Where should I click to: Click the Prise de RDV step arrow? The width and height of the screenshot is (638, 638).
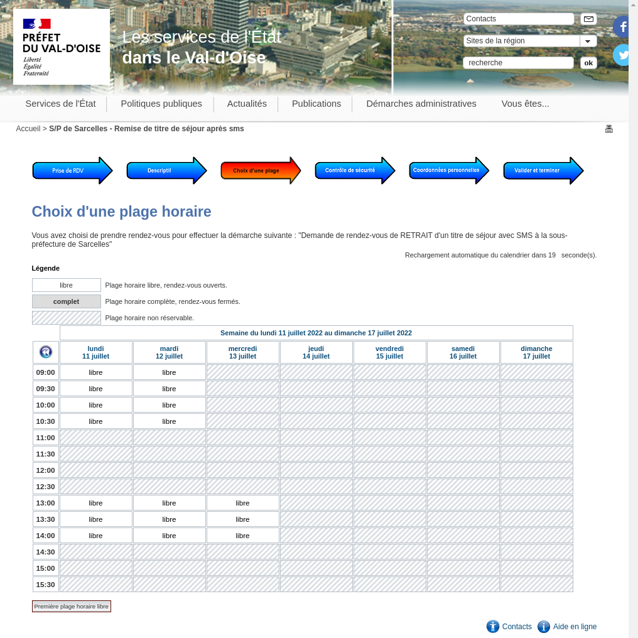[x=72, y=170]
